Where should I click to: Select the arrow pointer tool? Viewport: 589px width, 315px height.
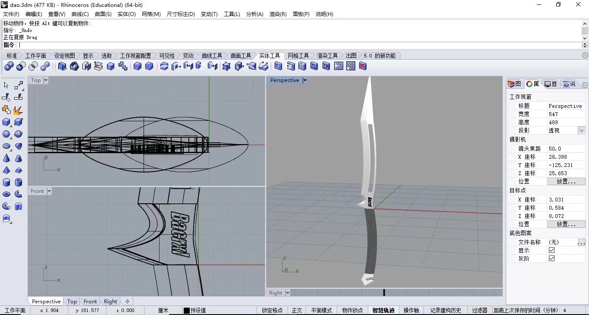(x=6, y=86)
